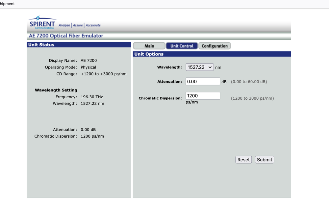Click the Frequency: label
This screenshot has width=329, height=219.
[66, 97]
